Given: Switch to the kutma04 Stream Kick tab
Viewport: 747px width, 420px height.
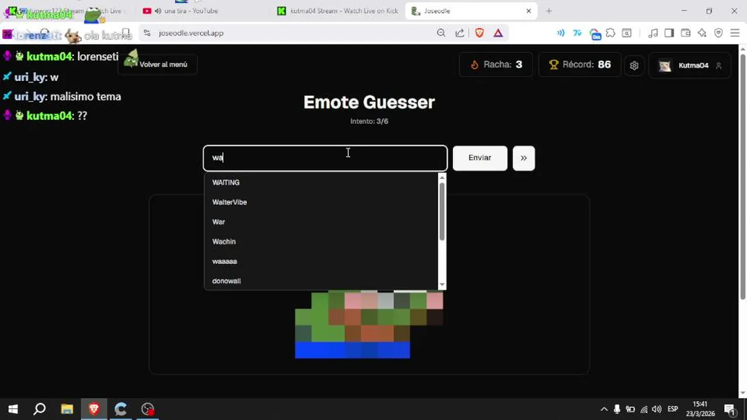Looking at the screenshot, I should [338, 11].
